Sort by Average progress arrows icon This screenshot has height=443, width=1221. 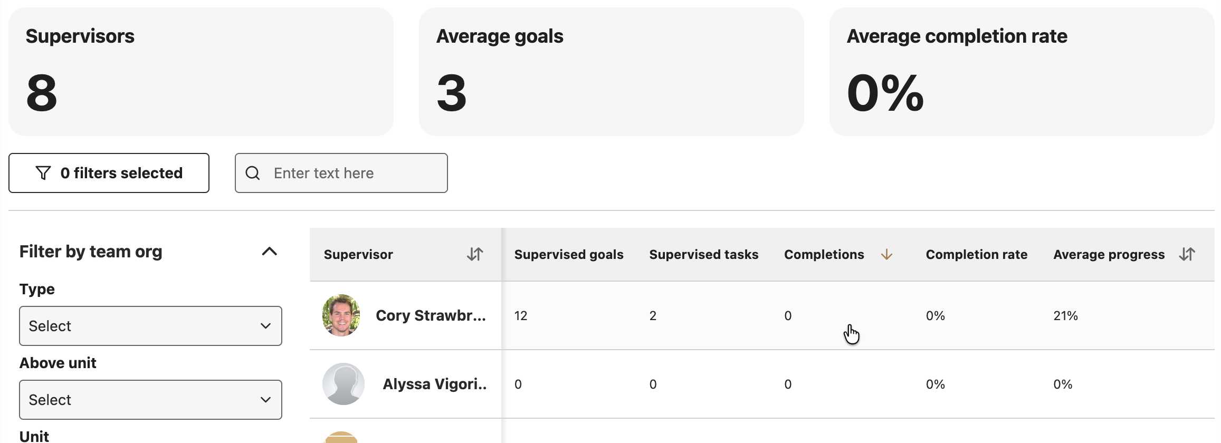coord(1187,254)
